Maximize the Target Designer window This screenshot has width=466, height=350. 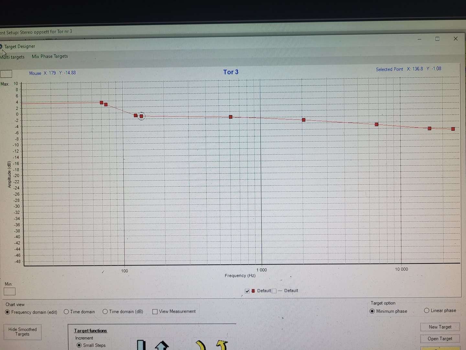click(x=438, y=39)
